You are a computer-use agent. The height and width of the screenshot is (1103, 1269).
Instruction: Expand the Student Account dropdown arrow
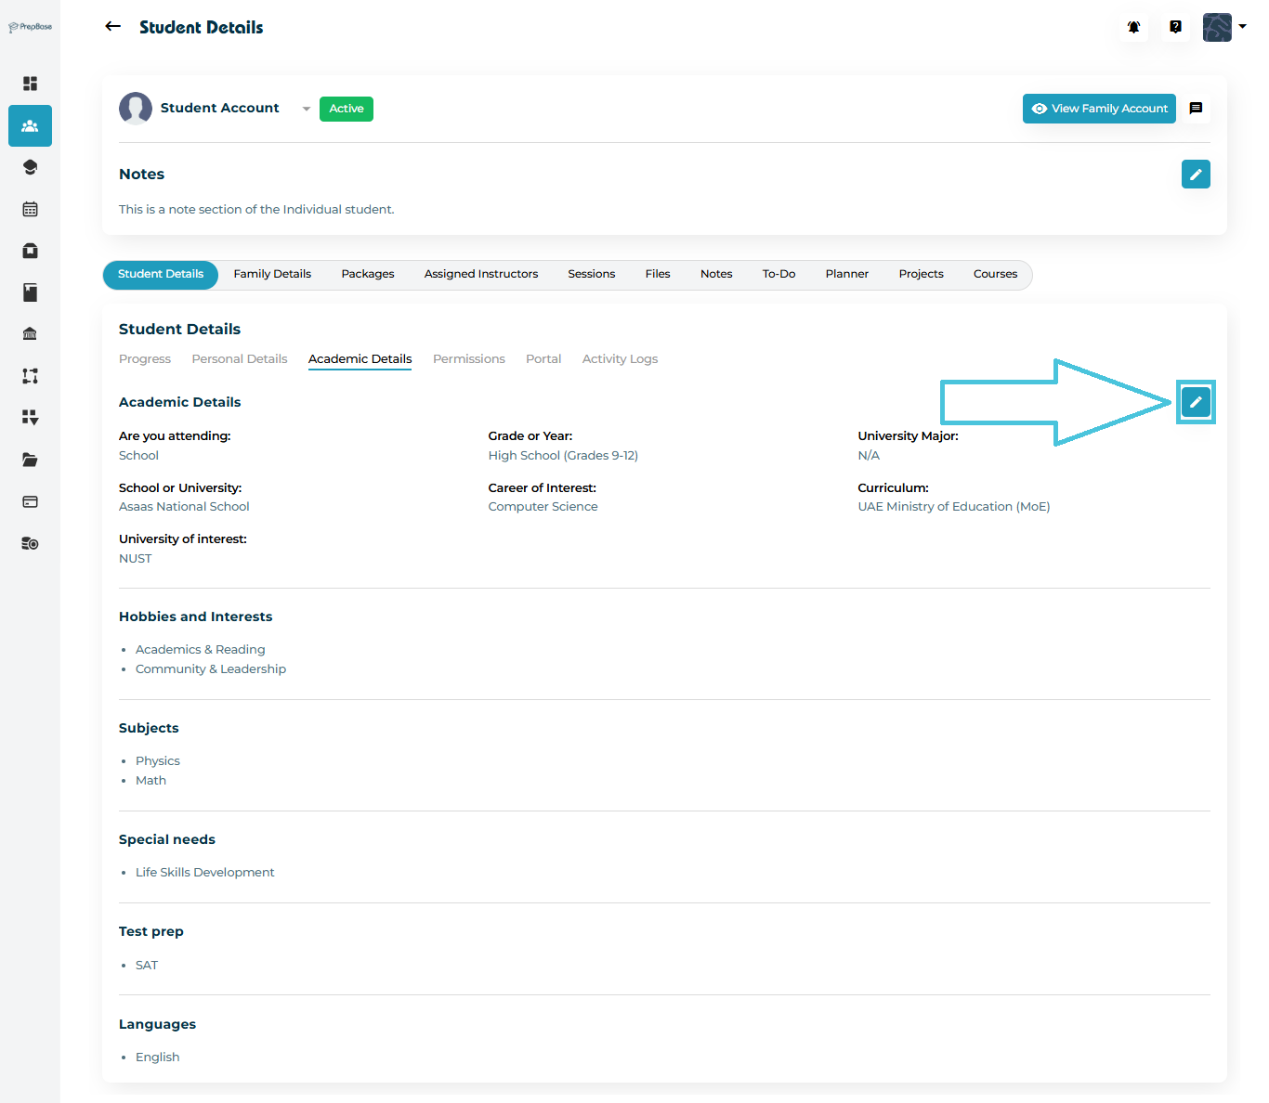click(306, 109)
